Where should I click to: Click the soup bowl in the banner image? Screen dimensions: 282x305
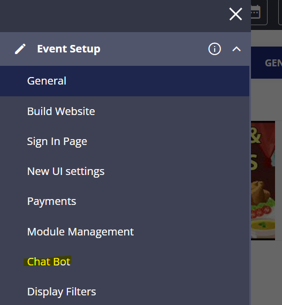point(263,225)
